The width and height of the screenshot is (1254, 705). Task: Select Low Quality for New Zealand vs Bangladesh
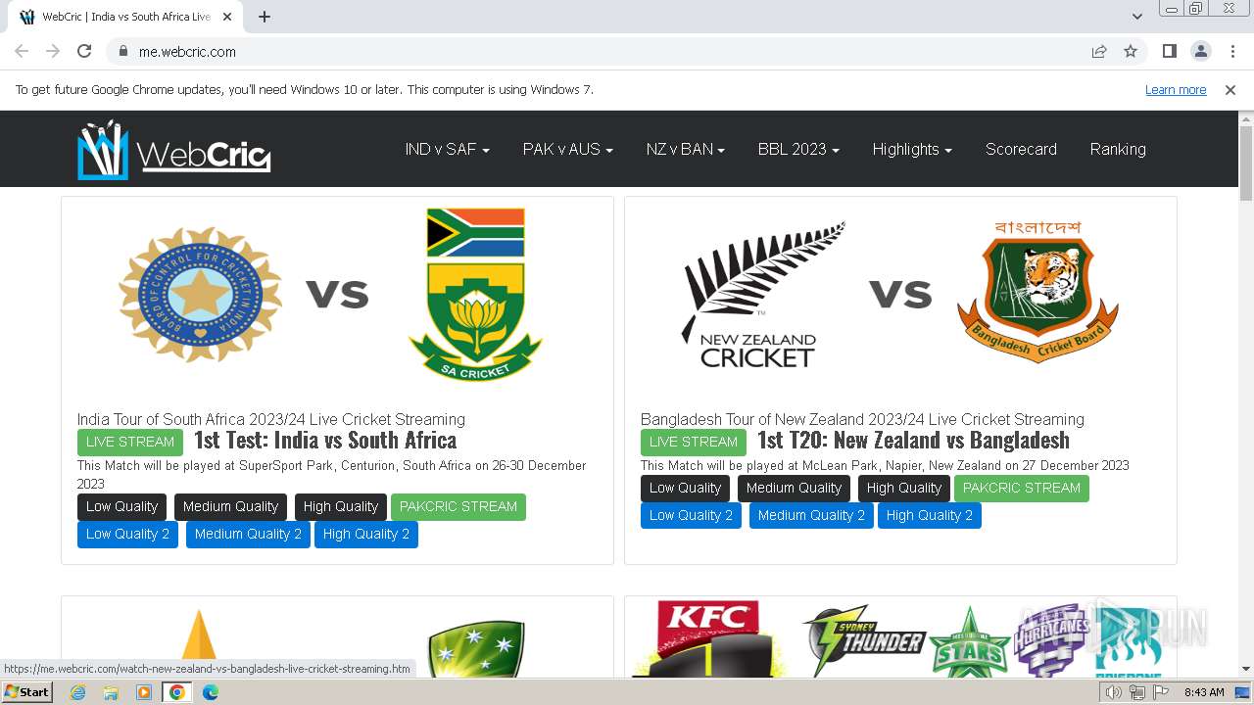(x=685, y=489)
